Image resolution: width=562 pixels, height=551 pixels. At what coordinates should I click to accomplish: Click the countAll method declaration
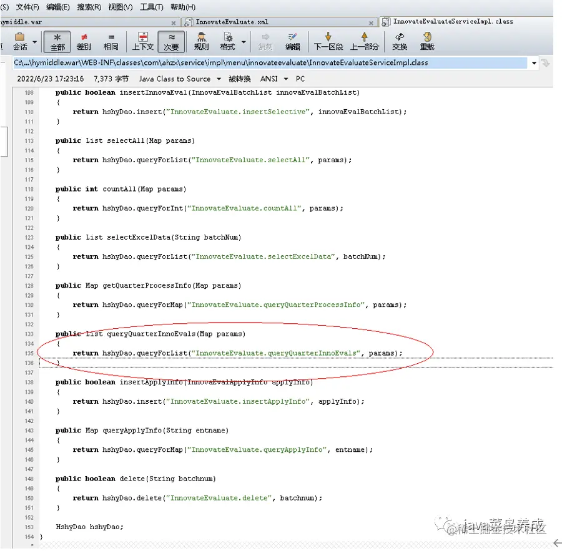click(121, 189)
